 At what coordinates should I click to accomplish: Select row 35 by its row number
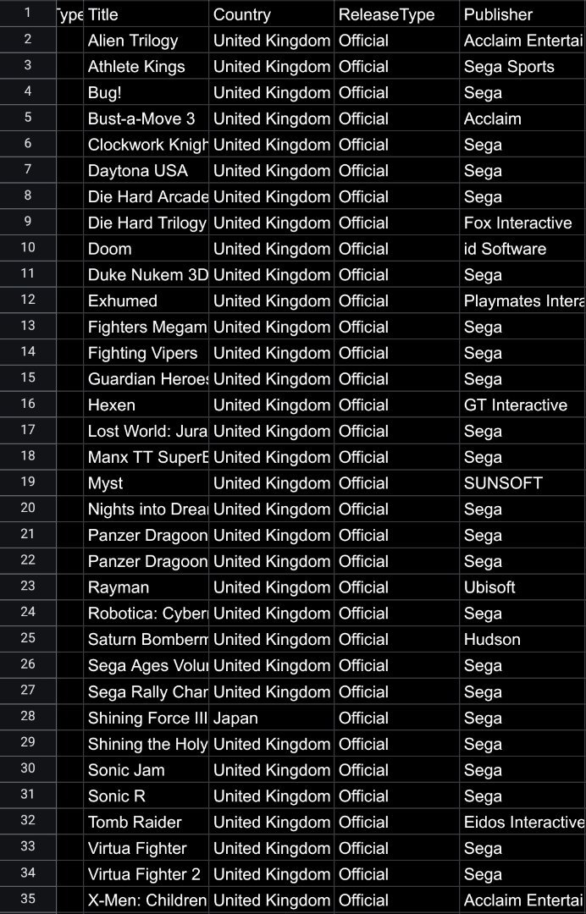click(x=28, y=900)
